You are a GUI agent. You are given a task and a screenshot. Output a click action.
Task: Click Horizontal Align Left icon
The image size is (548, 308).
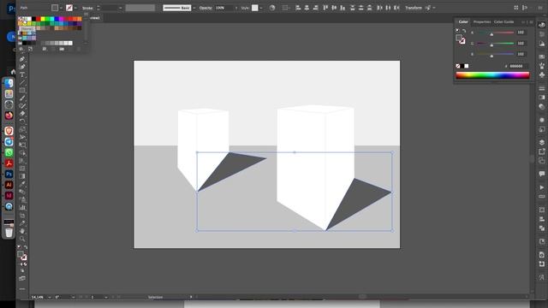[x=298, y=8]
